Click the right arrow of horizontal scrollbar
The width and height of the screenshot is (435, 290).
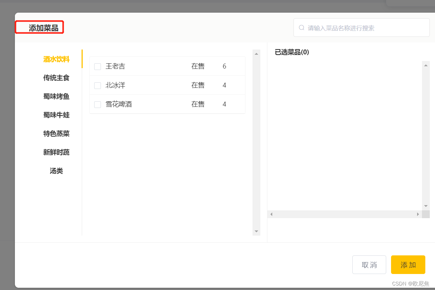point(418,214)
